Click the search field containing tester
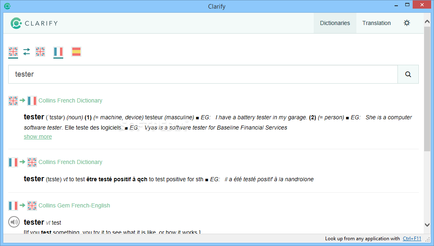 (x=203, y=74)
